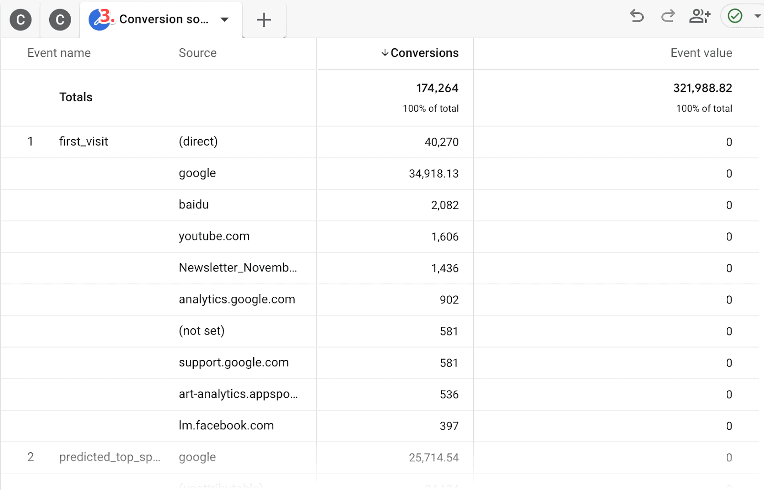Click the Event value column header
Viewport: 764px width, 490px height.
701,52
